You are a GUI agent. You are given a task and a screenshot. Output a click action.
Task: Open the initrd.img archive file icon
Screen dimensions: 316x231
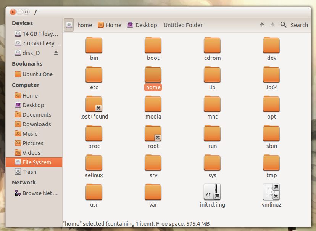212,192
